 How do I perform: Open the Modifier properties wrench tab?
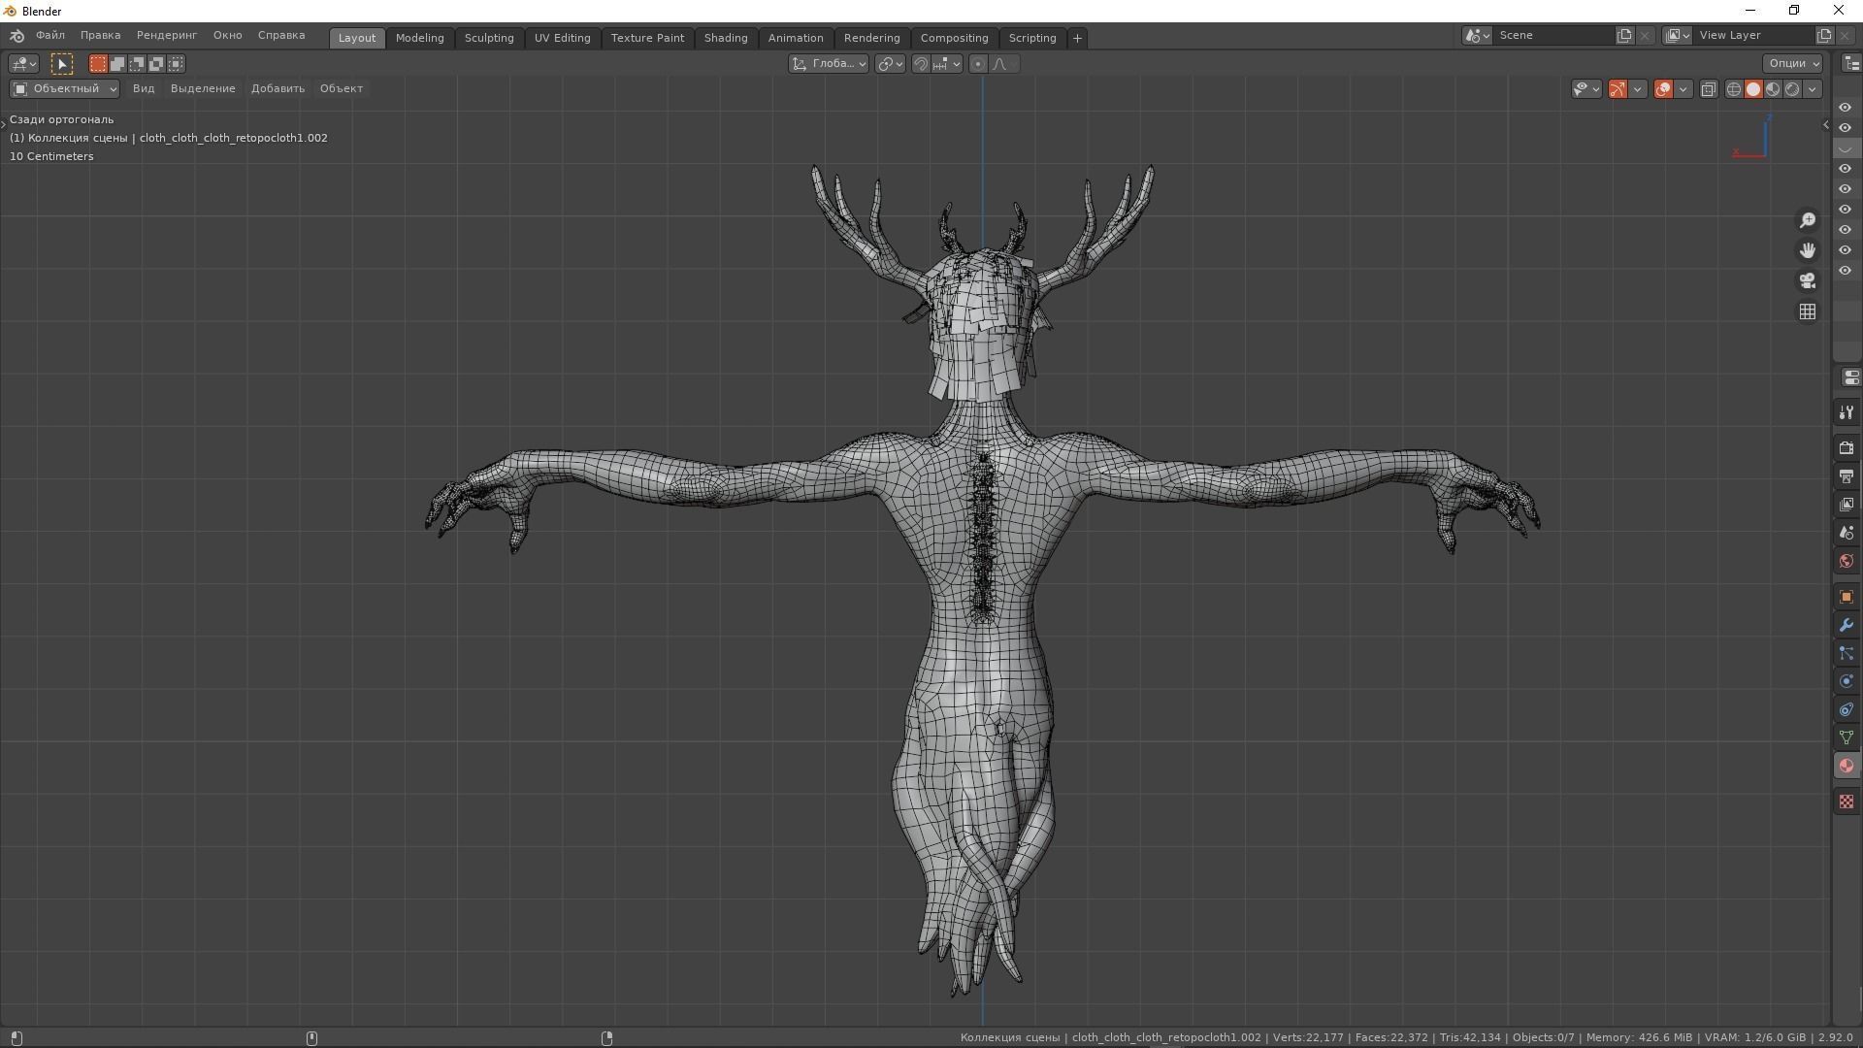(x=1846, y=626)
